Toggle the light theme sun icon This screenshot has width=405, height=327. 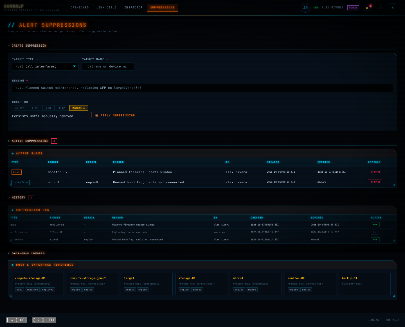point(393,8)
